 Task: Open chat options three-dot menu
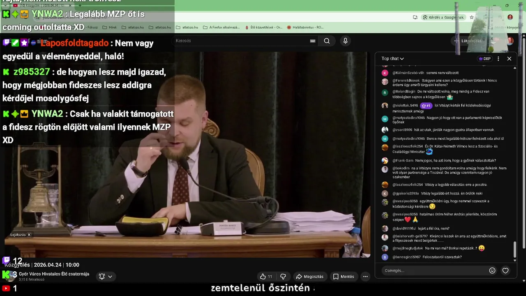pos(498,59)
